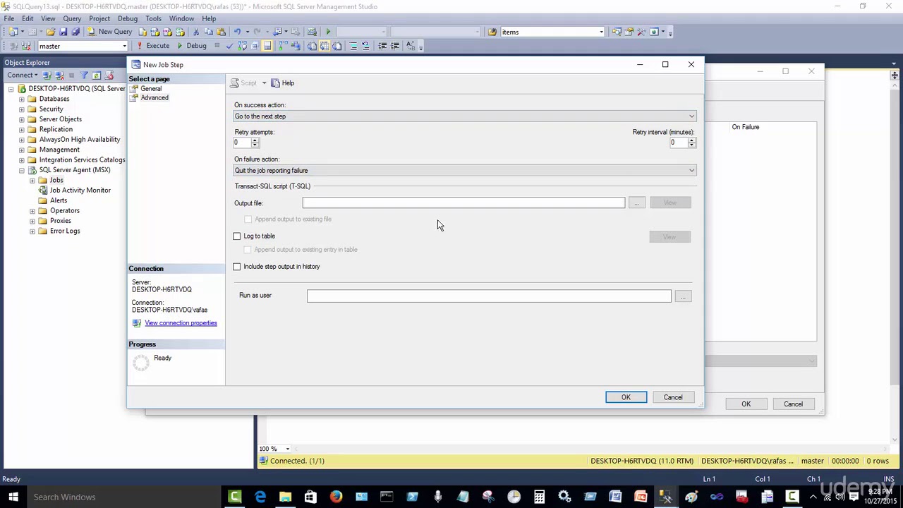Click the Decrease Indent toolbar icon
The width and height of the screenshot is (903, 508).
[x=382, y=46]
